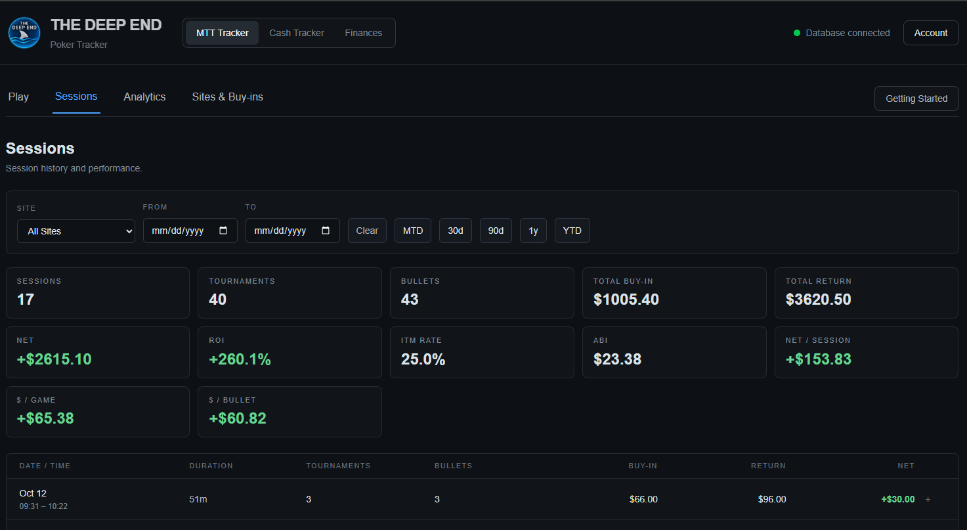Click the Account button
Screen dimensions: 967x530
click(x=931, y=33)
